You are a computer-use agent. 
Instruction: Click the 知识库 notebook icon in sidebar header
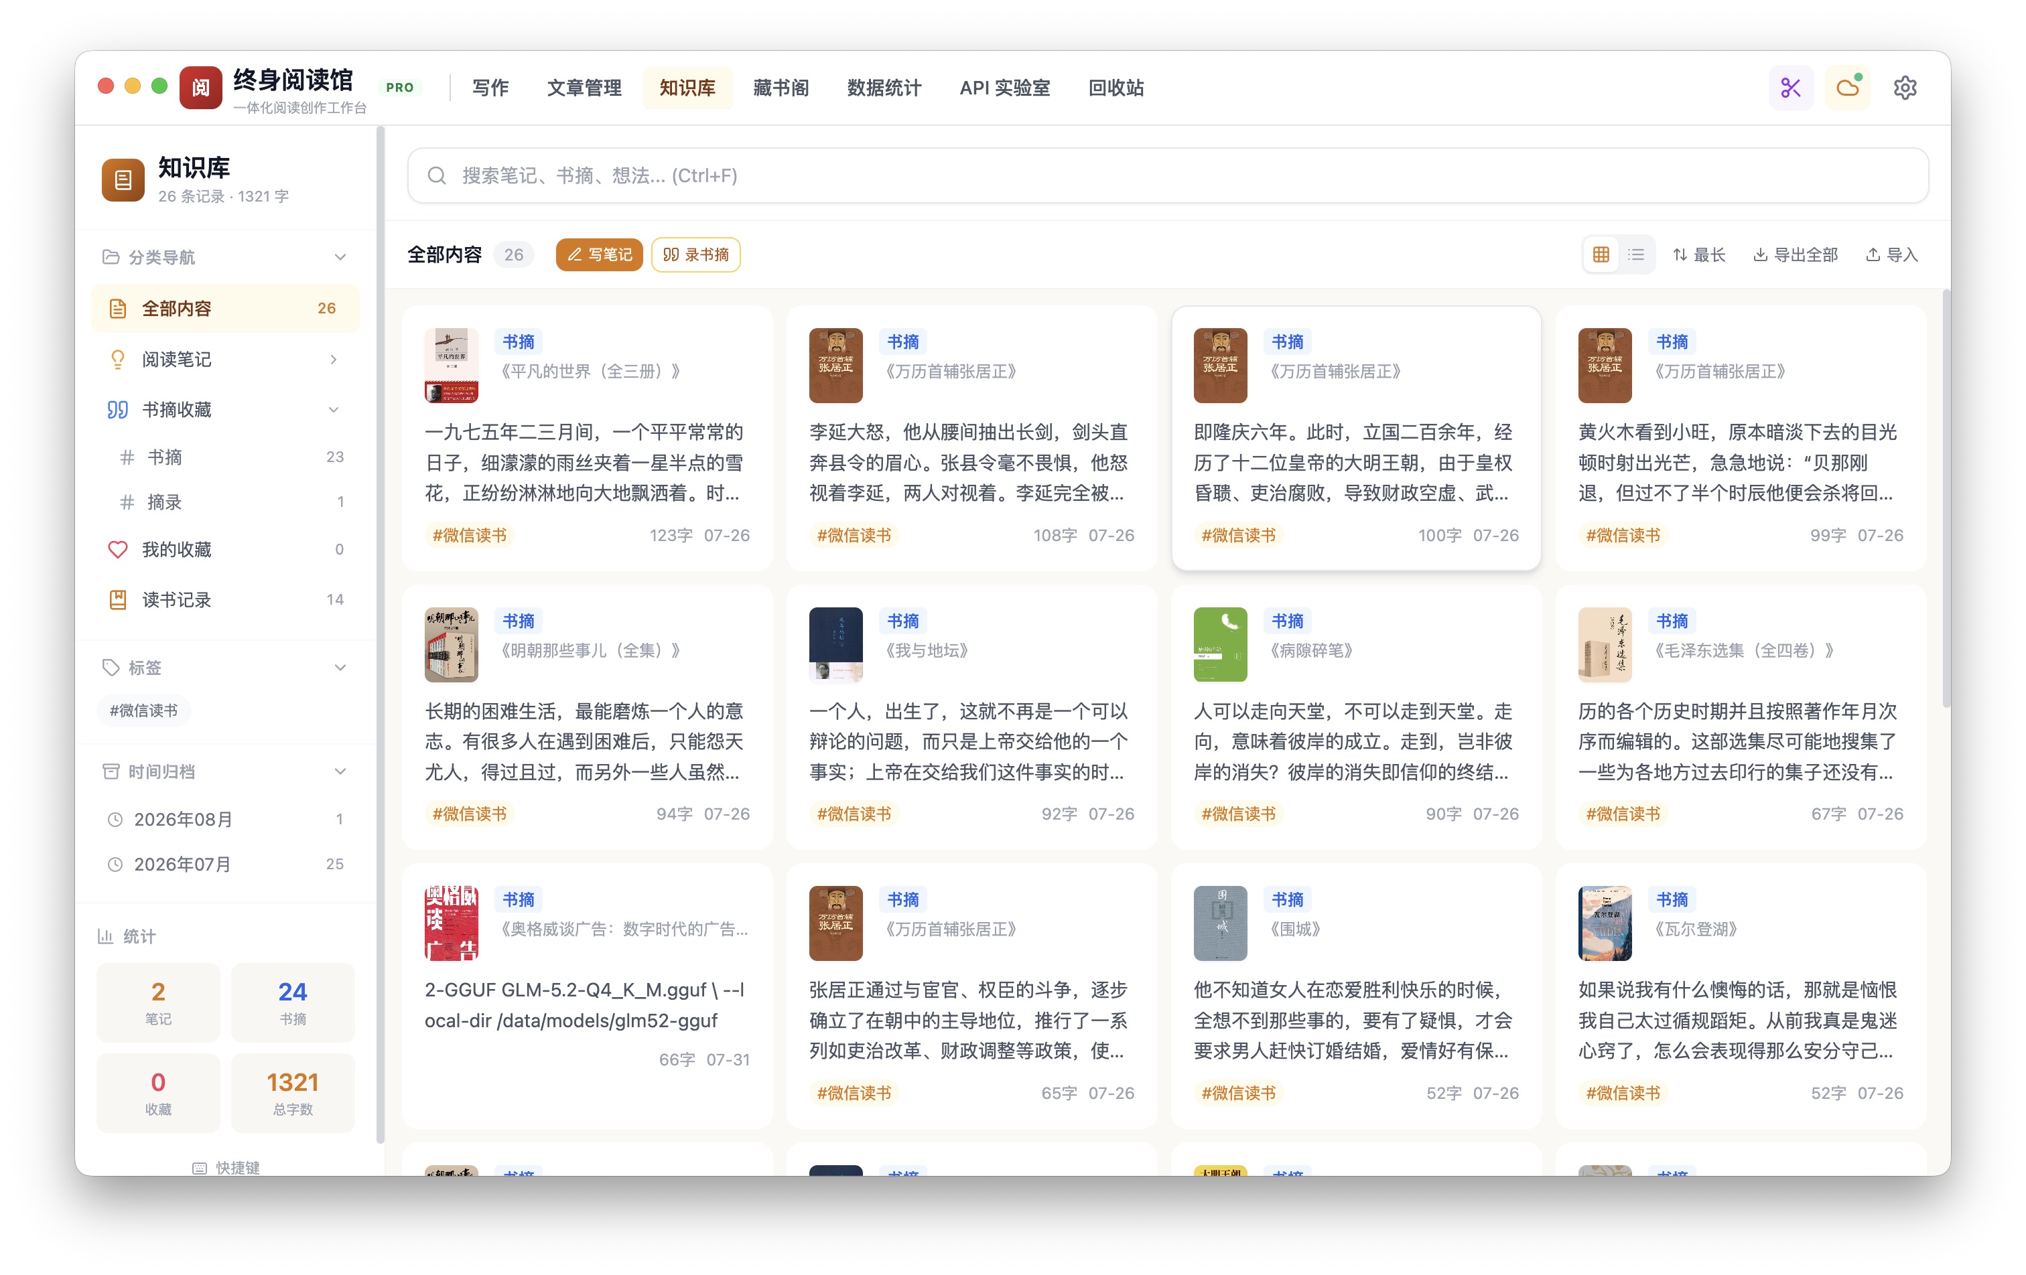coord(123,180)
